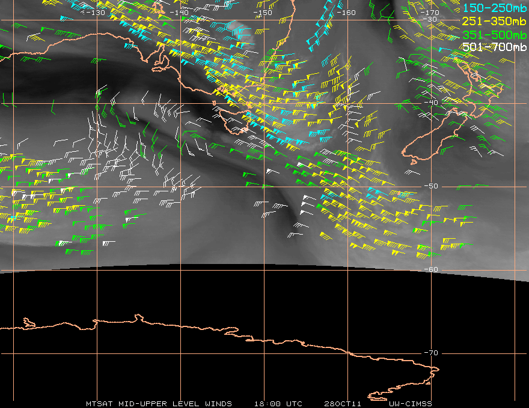Click the -140 longitude label
Screen dimensions: 529x408
pyautogui.click(x=179, y=13)
